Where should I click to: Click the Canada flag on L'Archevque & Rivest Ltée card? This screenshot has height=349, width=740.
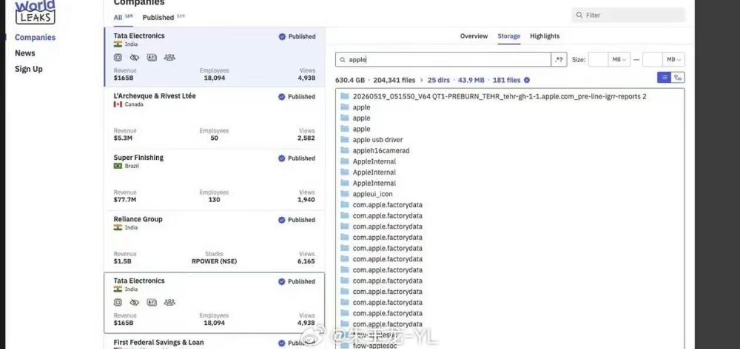(117, 105)
